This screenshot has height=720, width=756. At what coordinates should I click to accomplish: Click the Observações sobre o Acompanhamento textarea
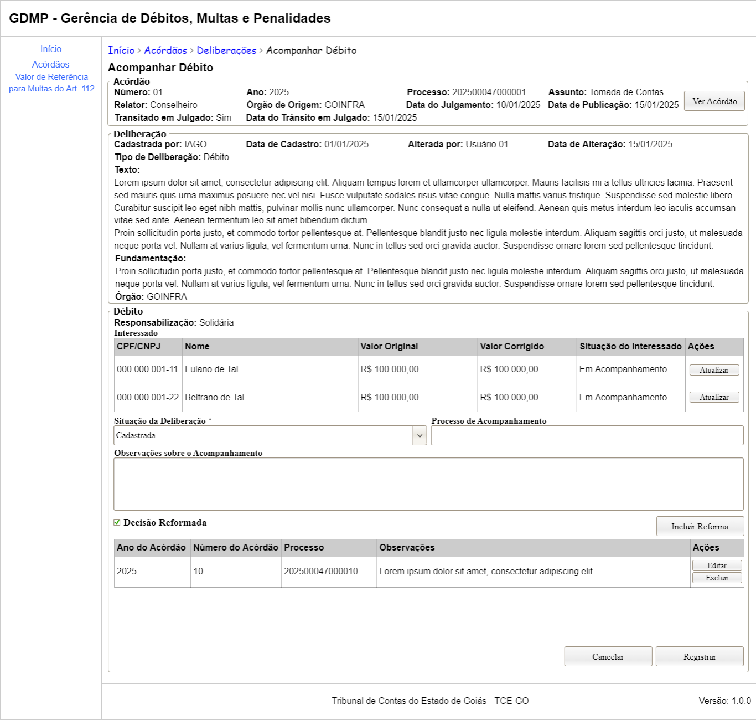[428, 484]
